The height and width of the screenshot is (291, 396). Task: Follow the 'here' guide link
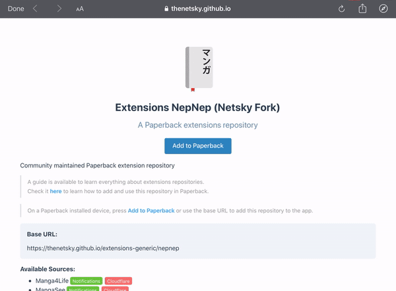click(x=56, y=191)
